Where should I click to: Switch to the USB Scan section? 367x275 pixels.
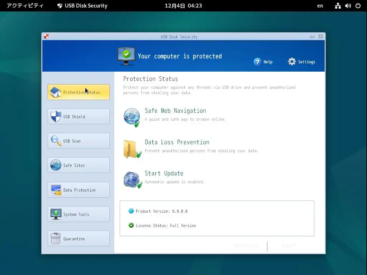tap(78, 141)
